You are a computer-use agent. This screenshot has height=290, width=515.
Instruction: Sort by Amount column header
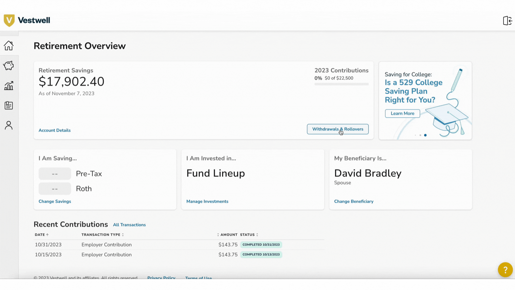click(227, 235)
